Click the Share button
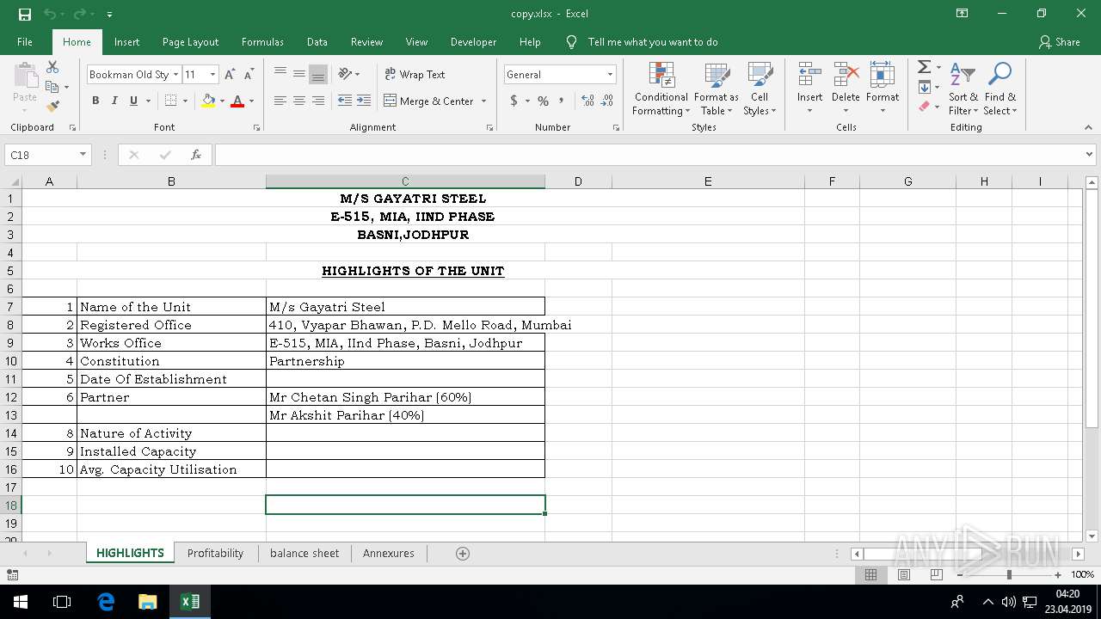Screen dimensions: 1101x619 pos(1059,42)
